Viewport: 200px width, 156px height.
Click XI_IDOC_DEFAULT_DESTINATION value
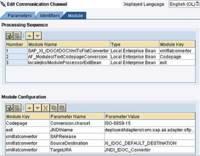coord(150,143)
